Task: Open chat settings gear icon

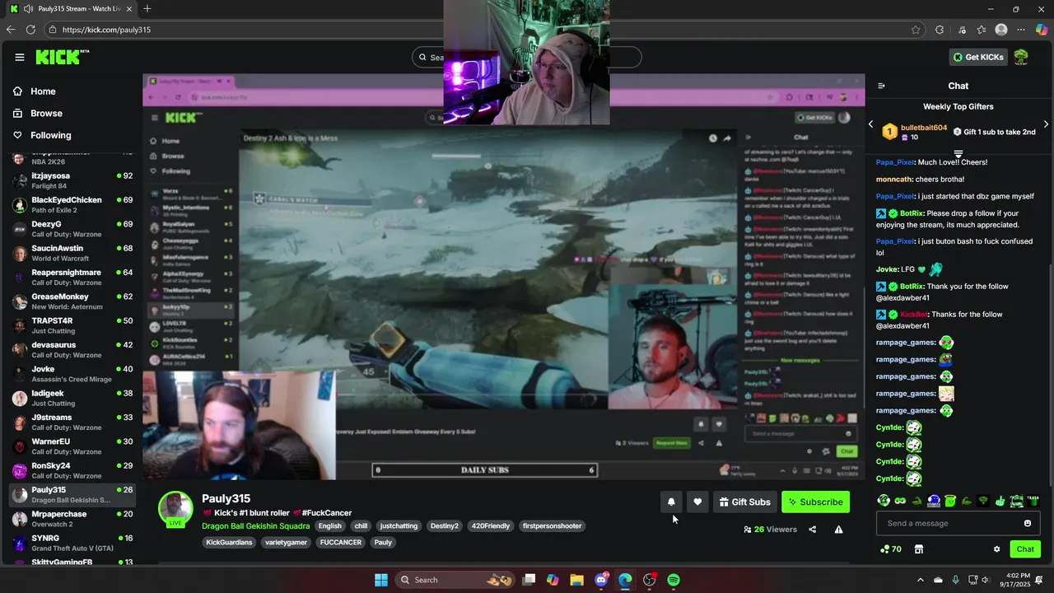Action: click(996, 549)
